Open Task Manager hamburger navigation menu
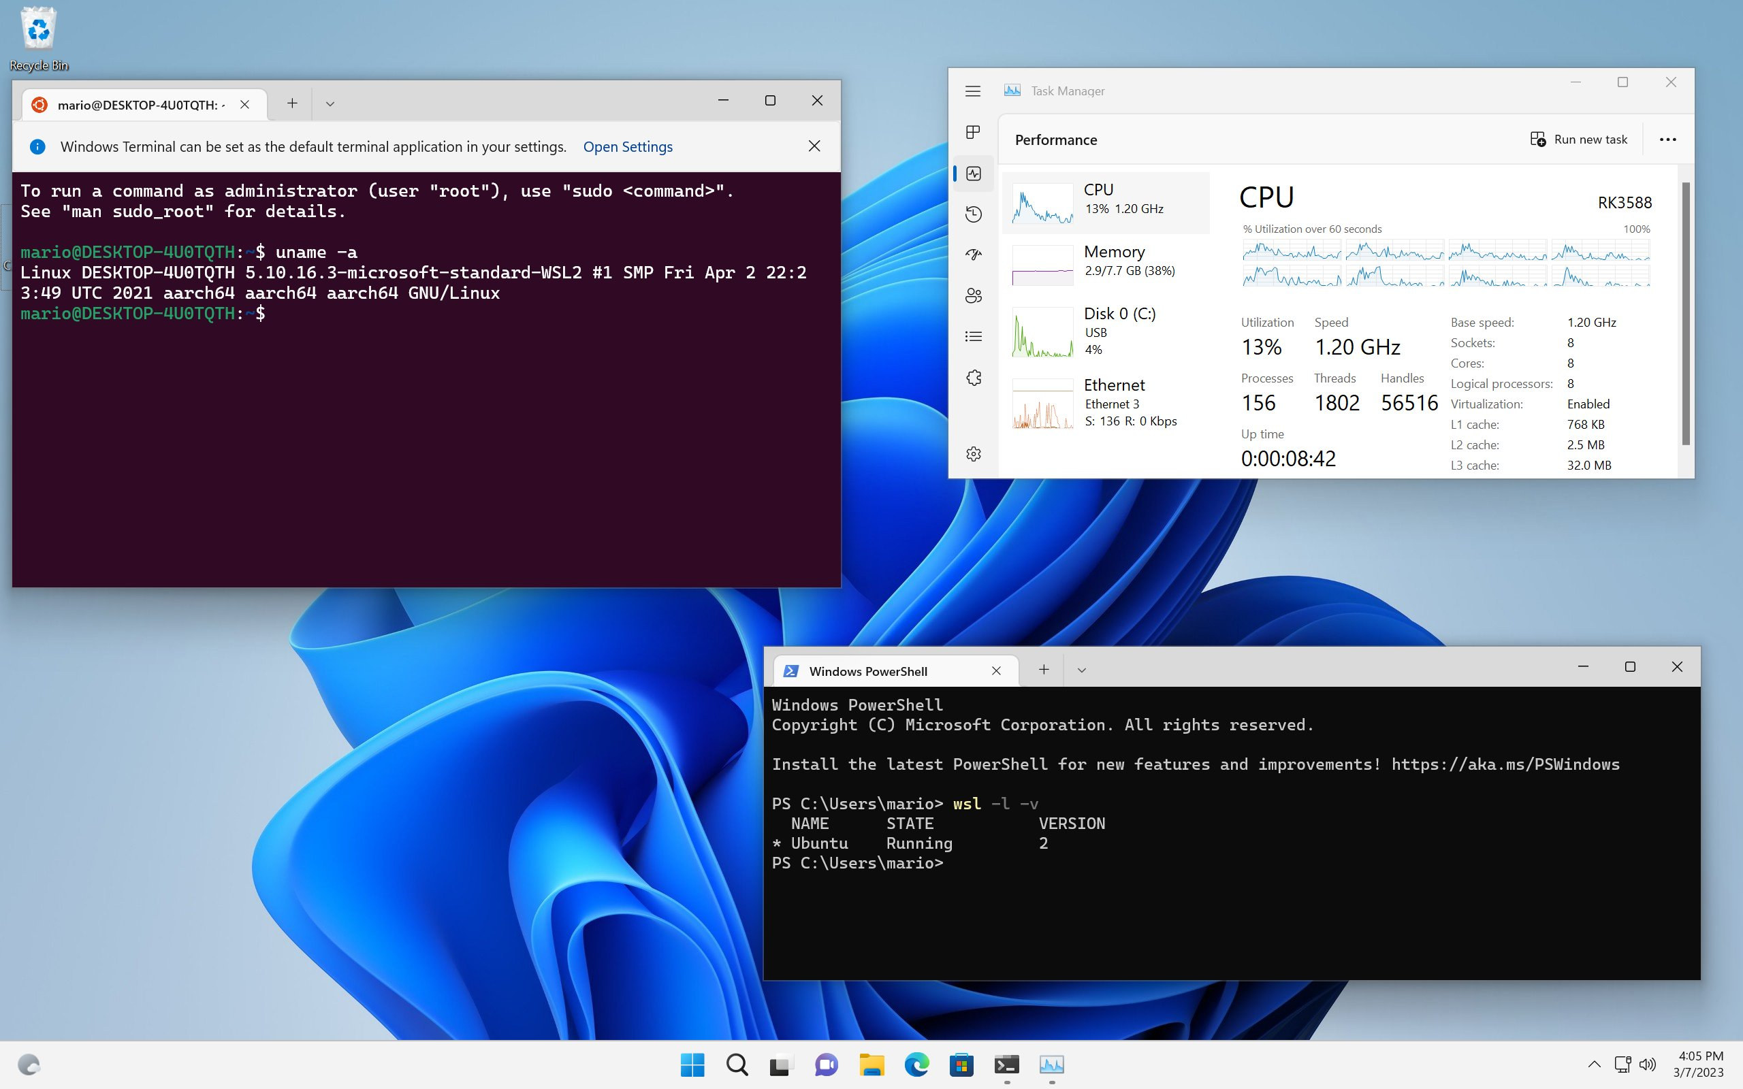 973,91
